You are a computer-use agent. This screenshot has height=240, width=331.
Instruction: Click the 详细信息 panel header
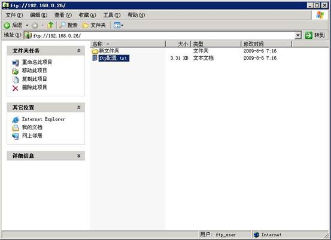pos(46,156)
